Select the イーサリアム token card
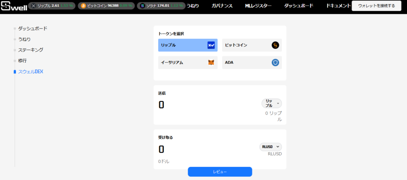This screenshot has width=407, height=180. 188,63
